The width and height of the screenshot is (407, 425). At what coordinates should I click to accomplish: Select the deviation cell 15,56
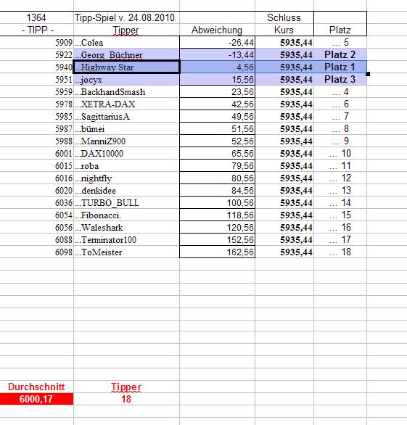(217, 80)
